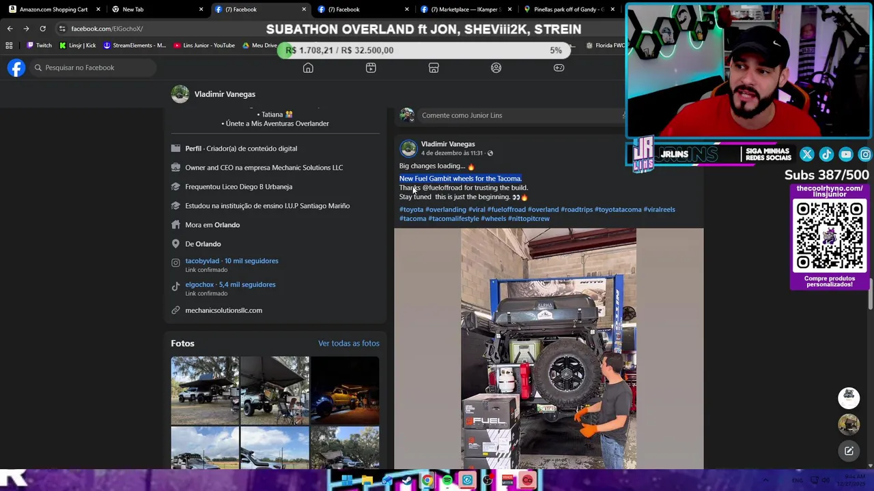Image resolution: width=874 pixels, height=491 pixels.
Task: Close the New Tab browser tab
Action: click(201, 10)
